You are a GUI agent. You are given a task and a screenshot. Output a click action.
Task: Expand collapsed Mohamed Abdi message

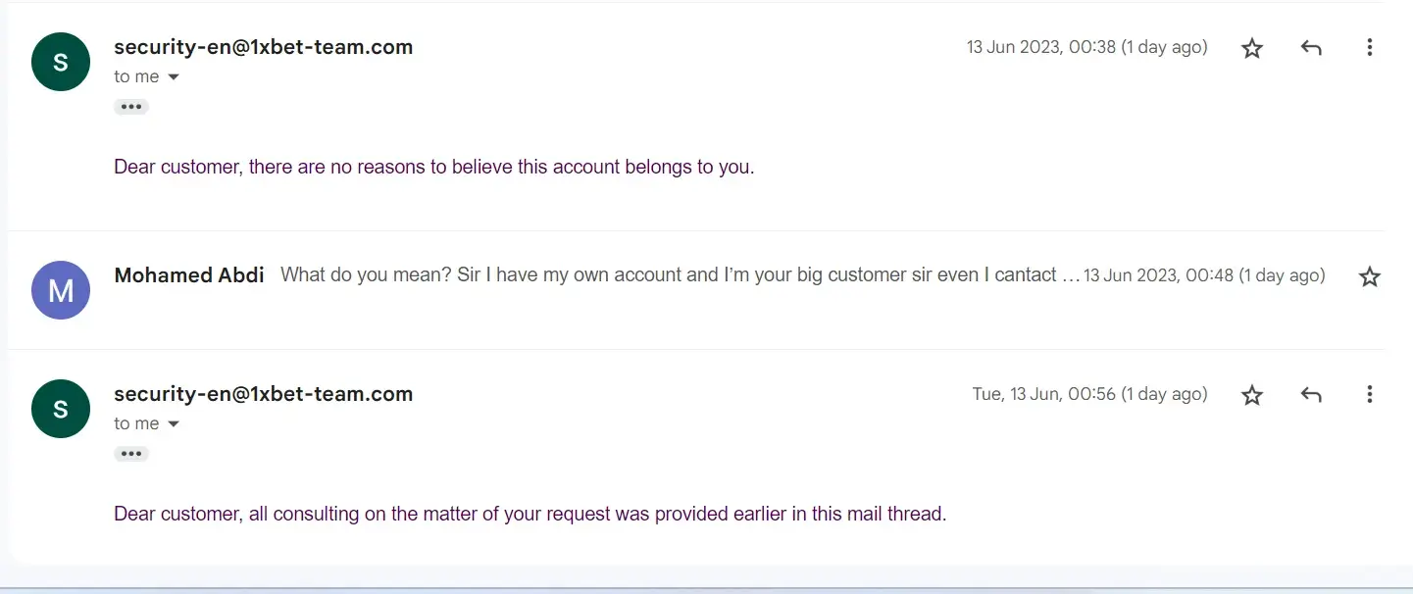[677, 275]
